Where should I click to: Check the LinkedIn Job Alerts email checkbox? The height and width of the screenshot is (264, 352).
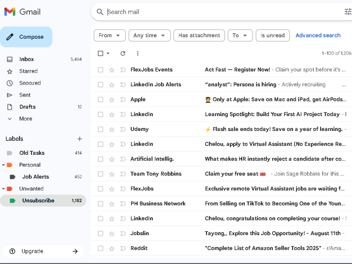[x=101, y=84]
